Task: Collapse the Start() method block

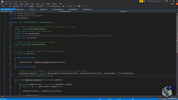Action: [10, 58]
